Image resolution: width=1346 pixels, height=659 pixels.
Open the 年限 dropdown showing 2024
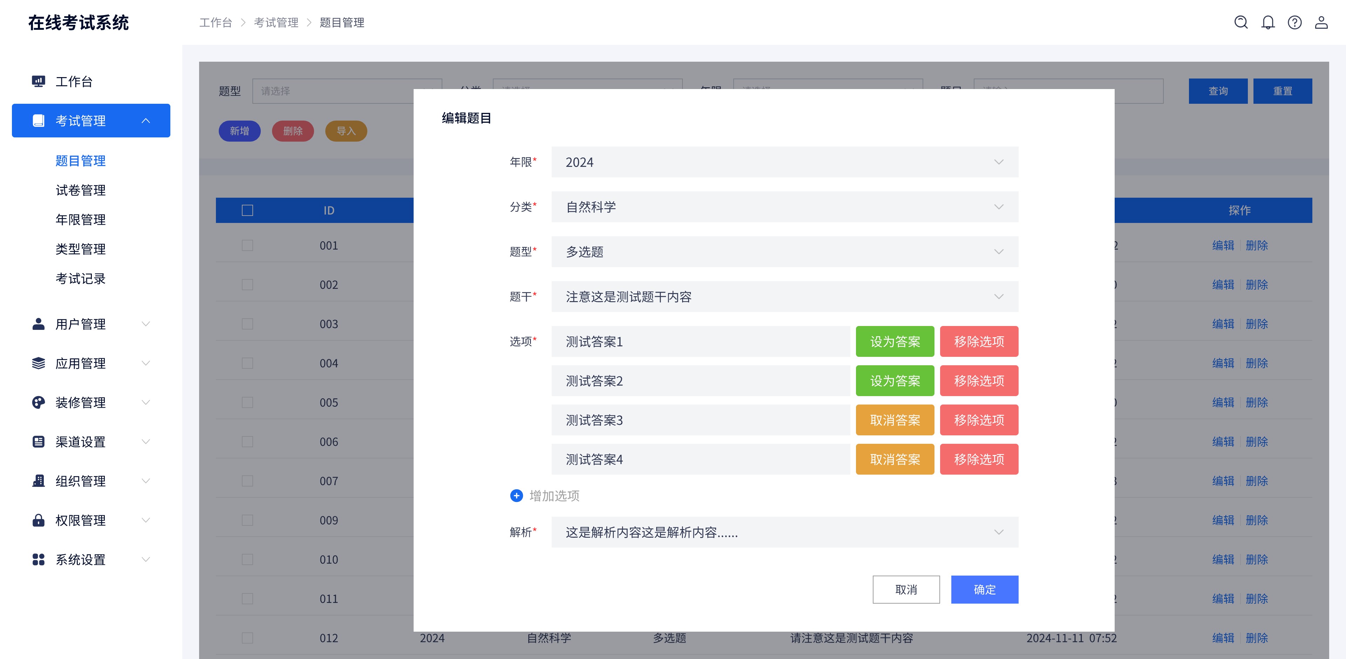click(784, 162)
